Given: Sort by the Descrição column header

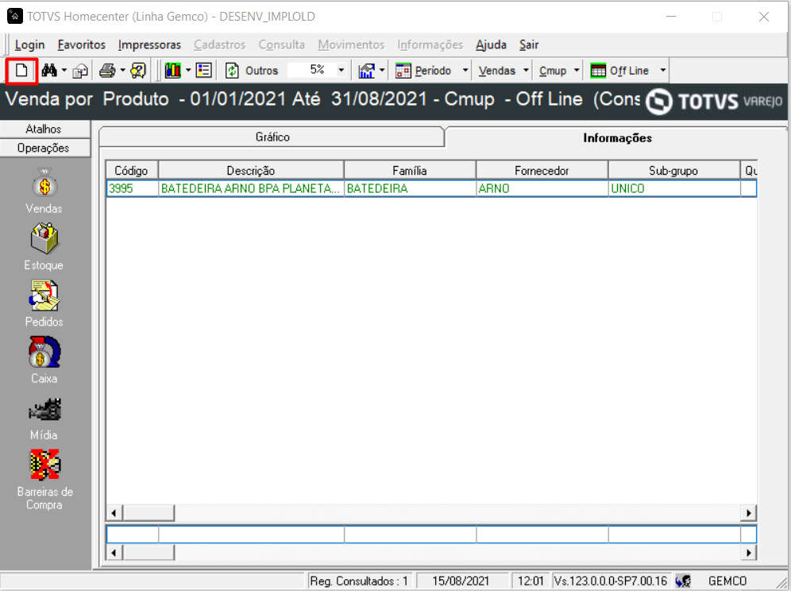Looking at the screenshot, I should pyautogui.click(x=251, y=171).
